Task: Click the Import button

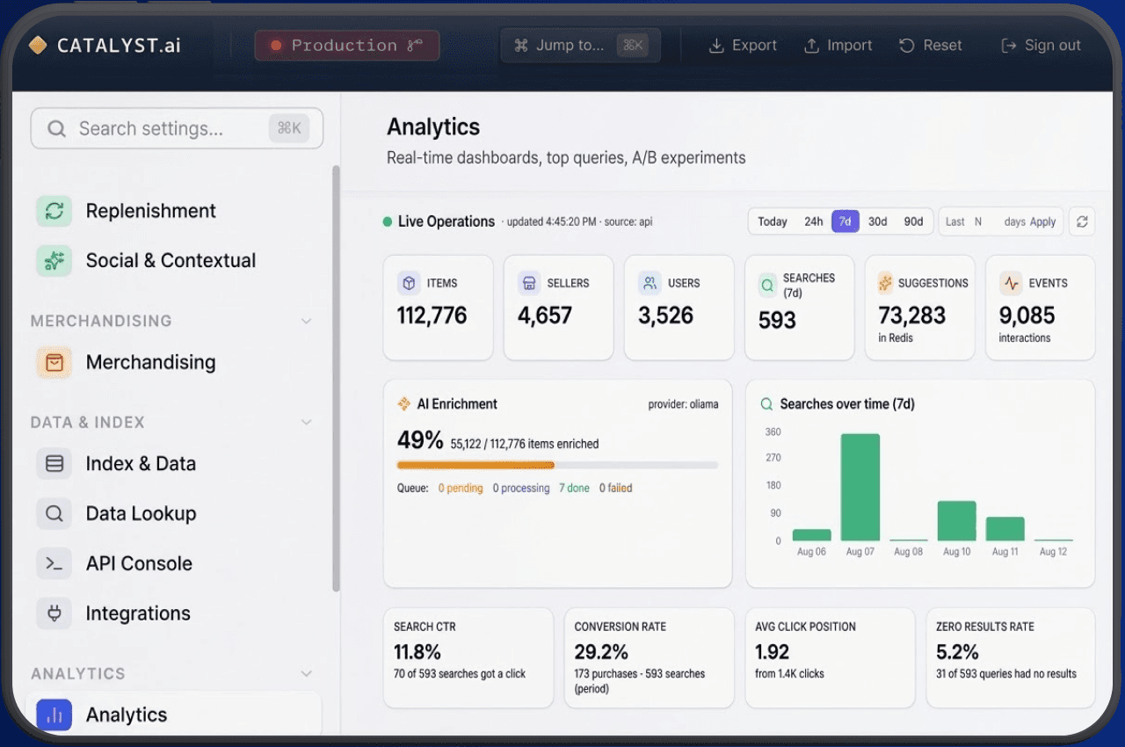Action: [838, 46]
